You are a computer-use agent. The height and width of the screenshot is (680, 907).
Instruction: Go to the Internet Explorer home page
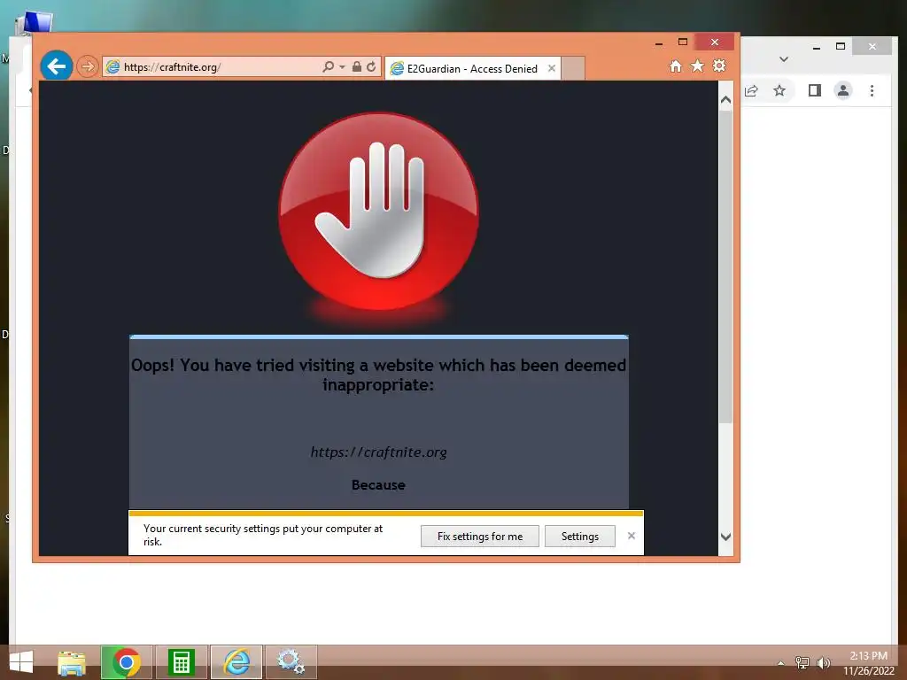[676, 66]
